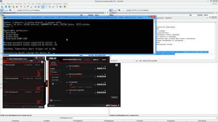The width and height of the screenshot is (218, 122).
Task: Open settings gear in GPU monitor window
Action: click(x=36, y=58)
